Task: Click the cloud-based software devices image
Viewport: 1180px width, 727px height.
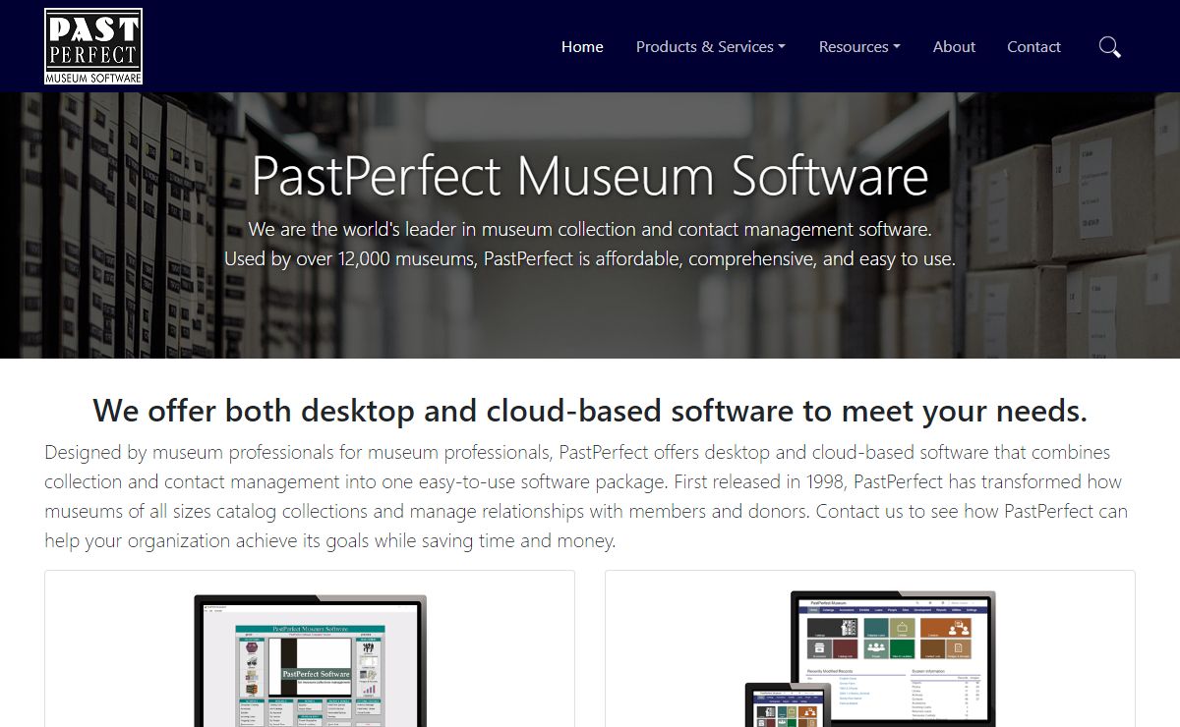Action: (x=870, y=658)
